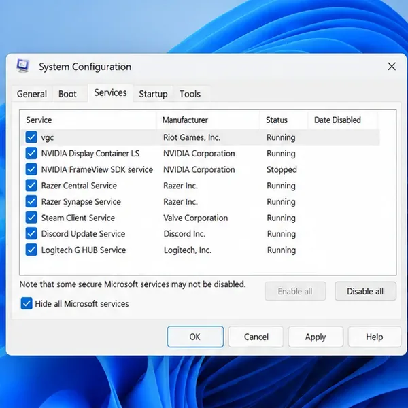The height and width of the screenshot is (408, 408).
Task: Click the Apply button
Action: point(316,337)
